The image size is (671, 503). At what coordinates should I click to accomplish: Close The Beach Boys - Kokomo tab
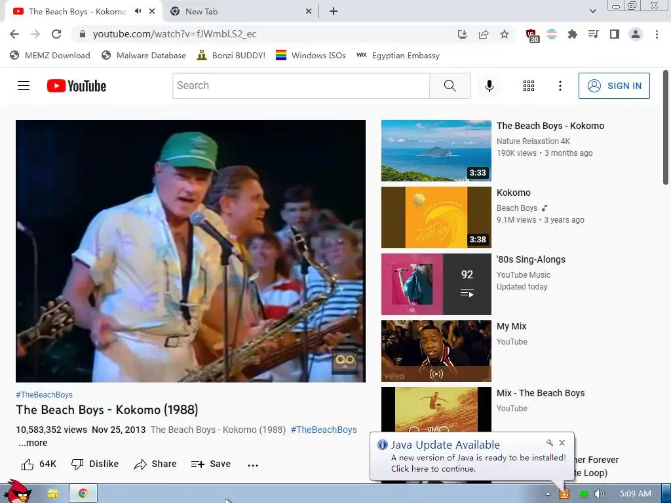(x=152, y=12)
